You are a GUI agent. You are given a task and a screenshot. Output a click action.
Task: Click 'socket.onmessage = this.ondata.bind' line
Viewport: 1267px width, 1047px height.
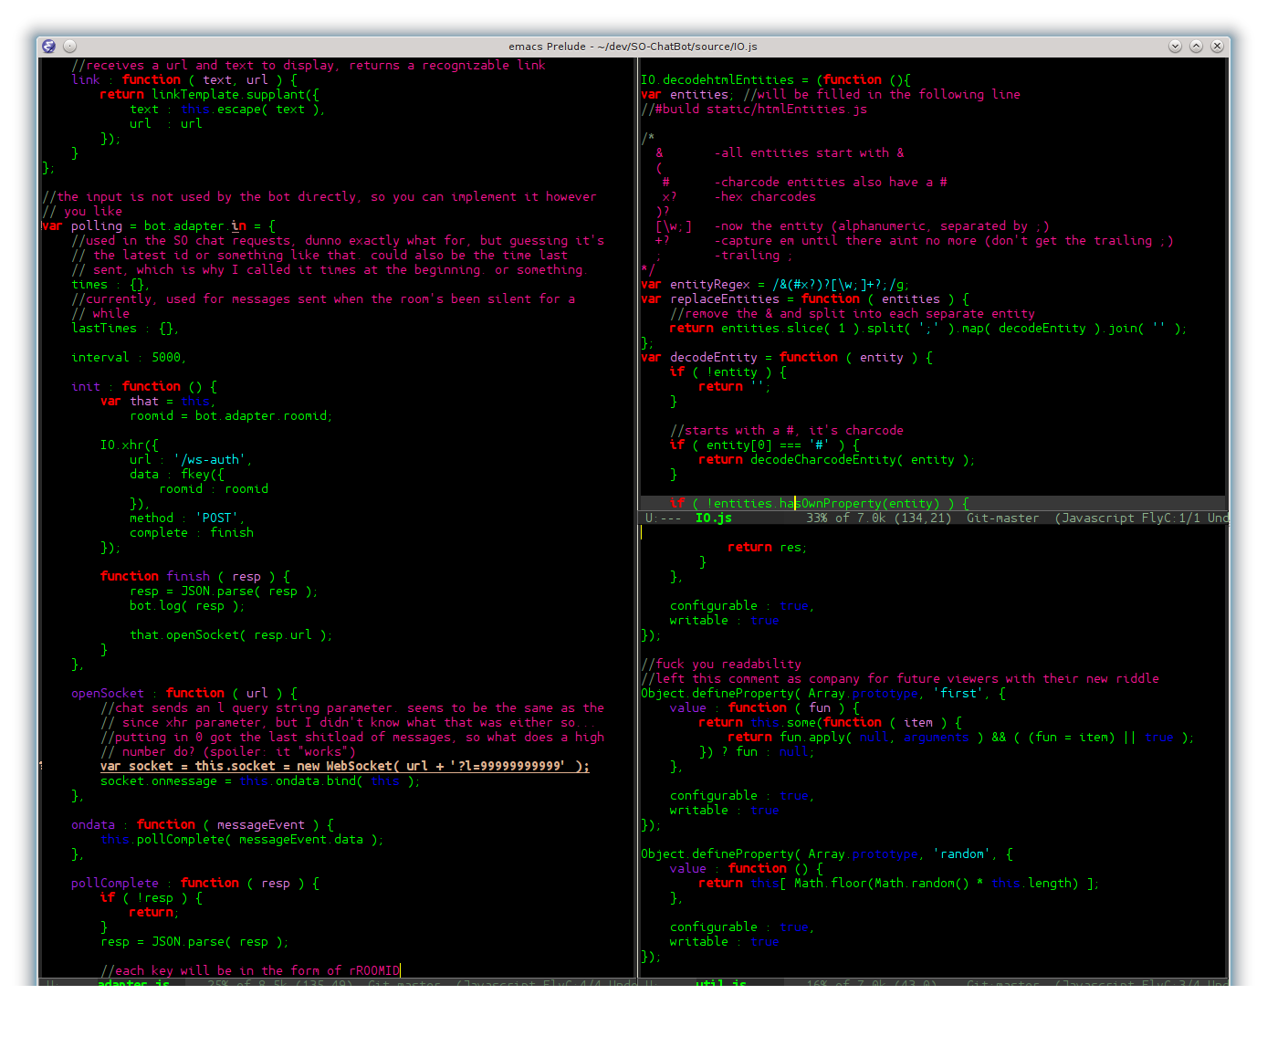coord(260,781)
